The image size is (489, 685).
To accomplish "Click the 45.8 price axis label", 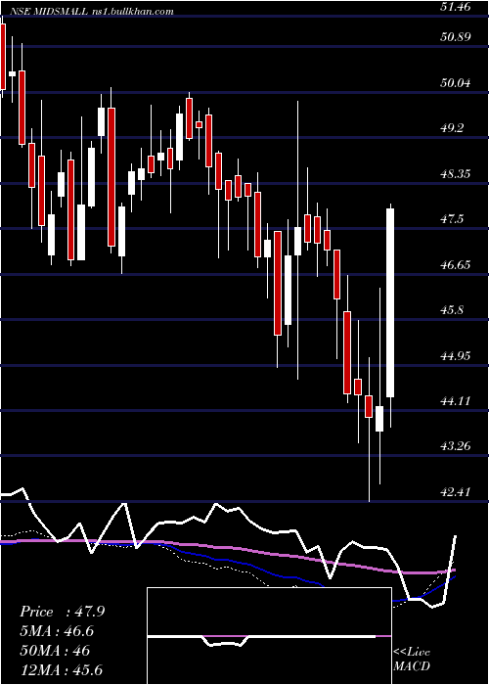I will (452, 310).
